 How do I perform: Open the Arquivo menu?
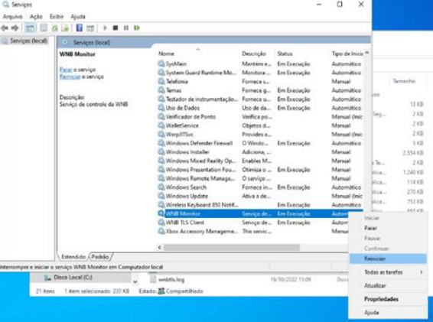pyautogui.click(x=12, y=17)
